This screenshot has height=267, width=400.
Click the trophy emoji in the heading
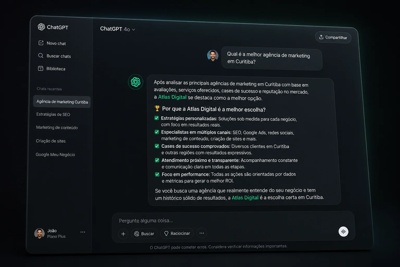point(157,108)
